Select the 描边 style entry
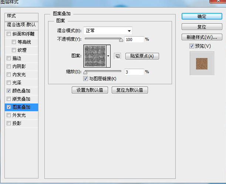This screenshot has height=184, width=226. pyautogui.click(x=17, y=58)
